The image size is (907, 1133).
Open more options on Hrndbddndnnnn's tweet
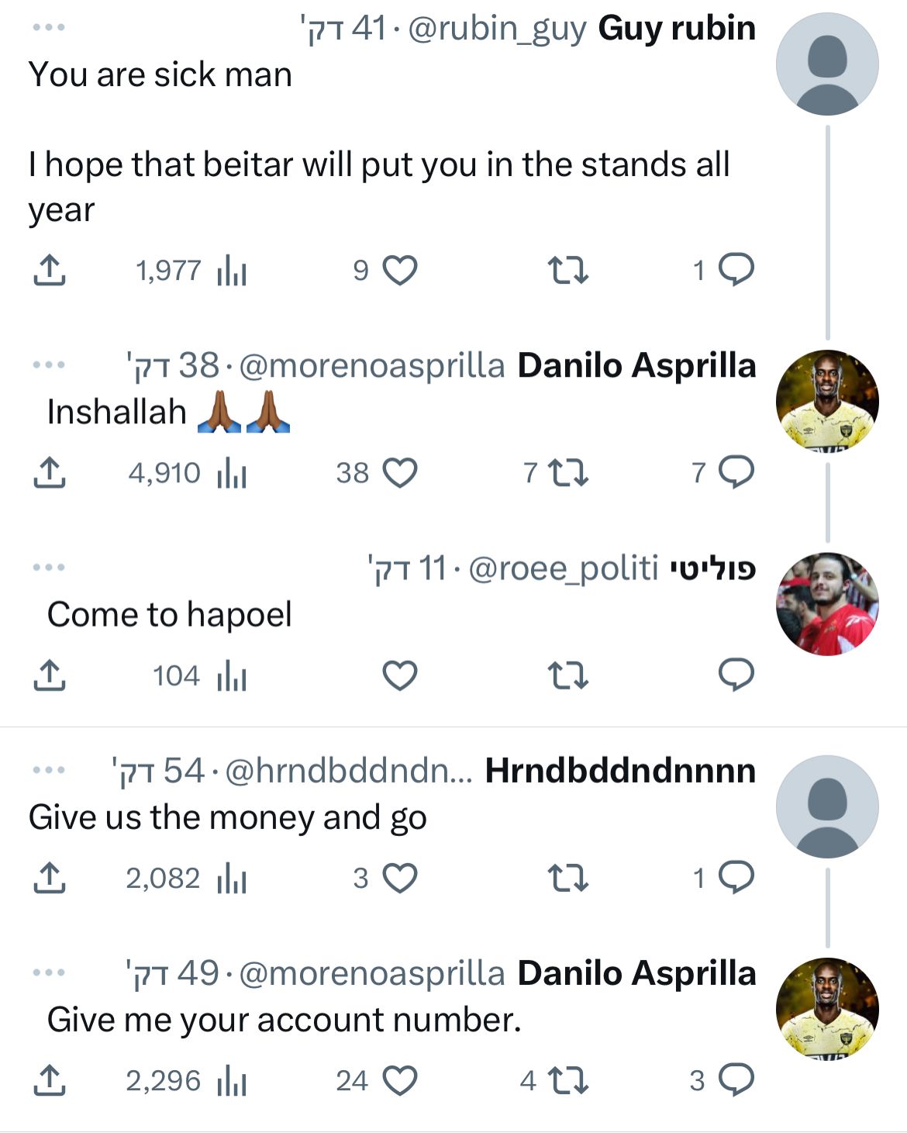tap(49, 770)
